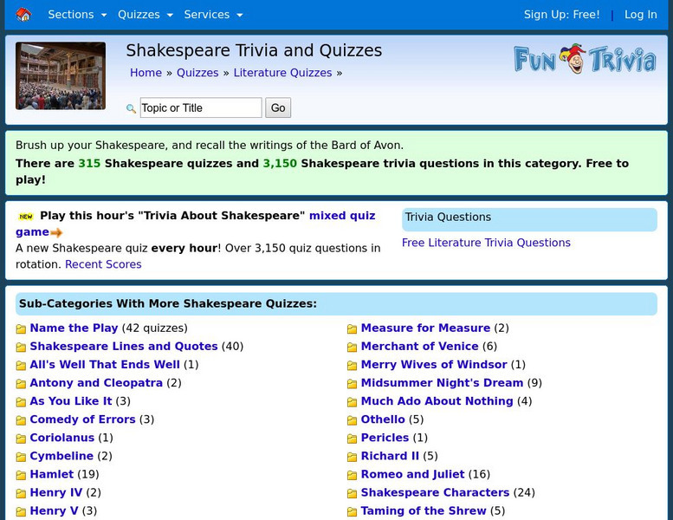Screen dimensions: 673x520
Task: Open Comedy of Errors quizzes
Action: click(x=82, y=419)
